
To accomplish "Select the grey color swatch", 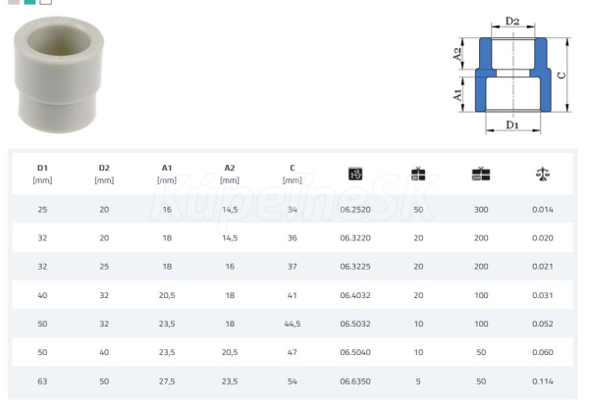I will point(13,2).
